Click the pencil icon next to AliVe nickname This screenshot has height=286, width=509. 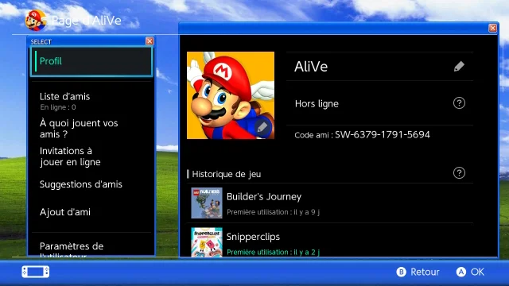459,67
